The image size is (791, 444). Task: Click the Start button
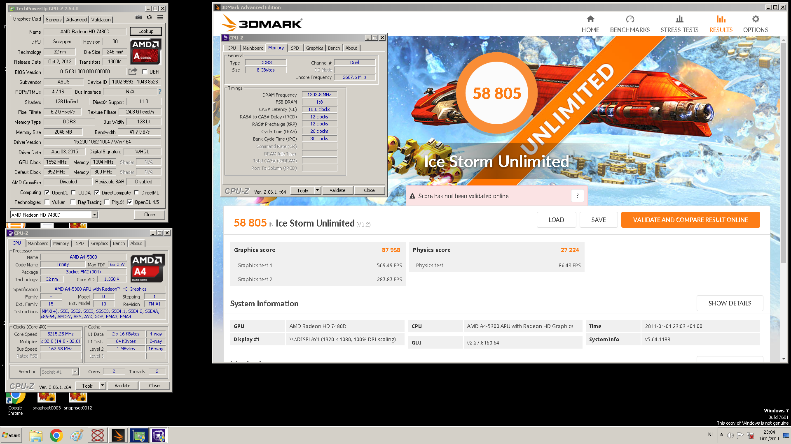[12, 435]
